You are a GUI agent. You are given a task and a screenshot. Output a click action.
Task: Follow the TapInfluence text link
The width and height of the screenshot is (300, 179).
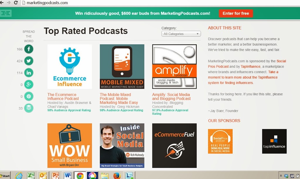(x=250, y=67)
